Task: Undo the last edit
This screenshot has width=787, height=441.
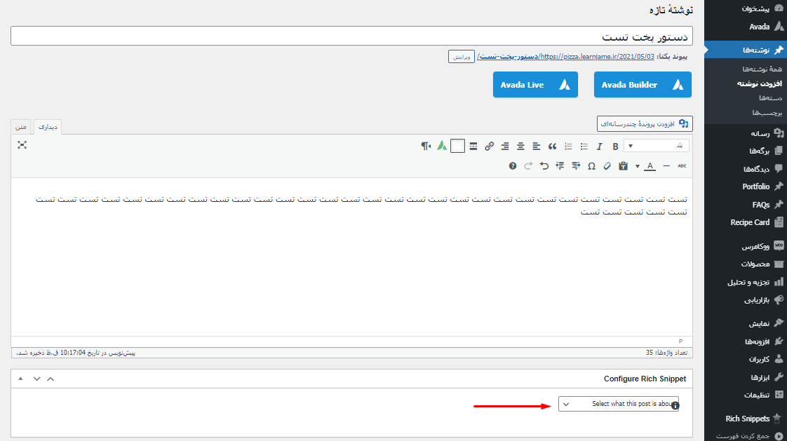Action: 544,166
